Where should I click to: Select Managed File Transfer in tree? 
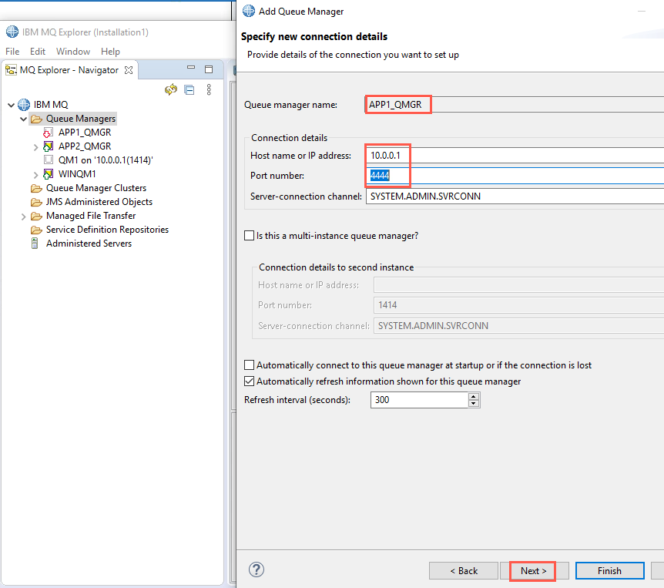tap(91, 216)
